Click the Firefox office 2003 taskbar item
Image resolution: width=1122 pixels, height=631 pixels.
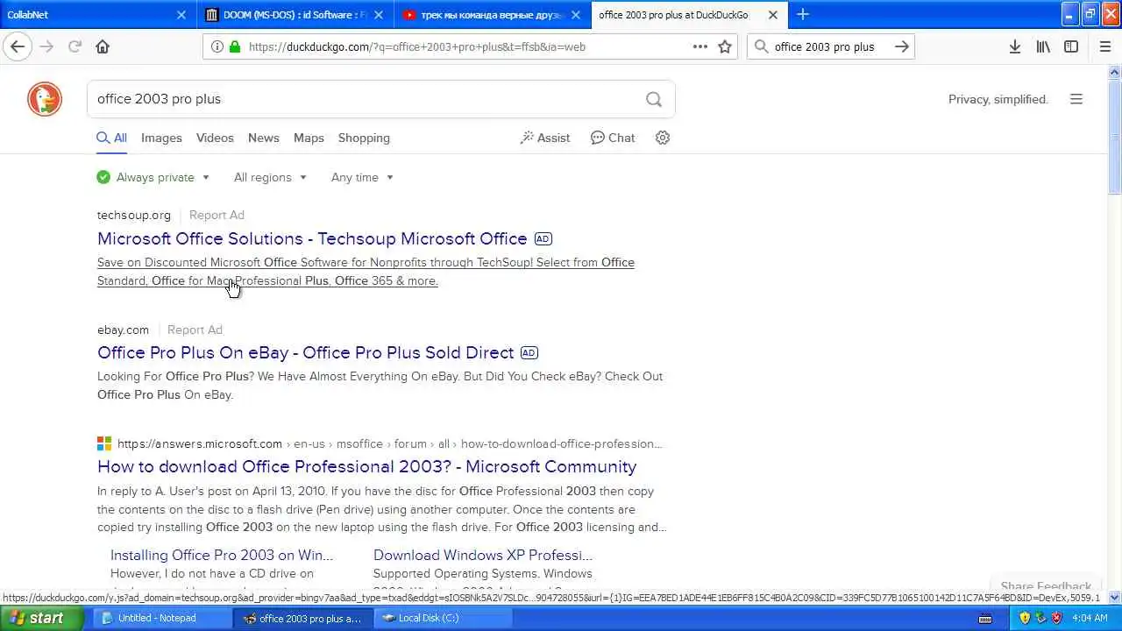(x=302, y=618)
